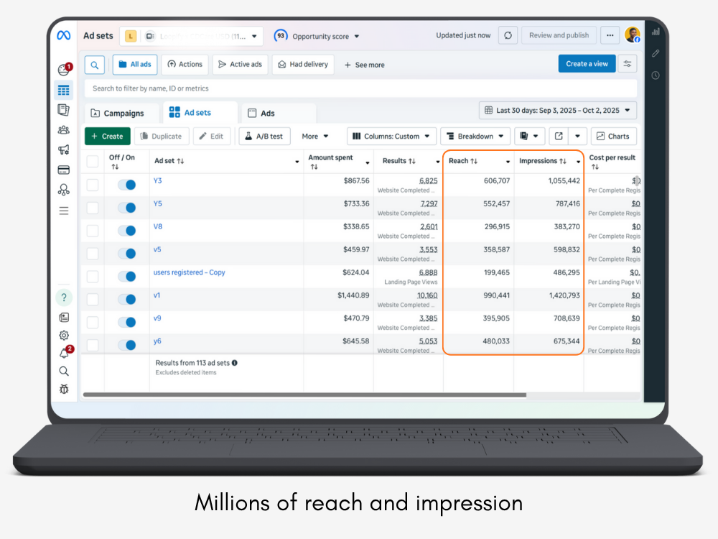Open the Charts button

tap(613, 136)
